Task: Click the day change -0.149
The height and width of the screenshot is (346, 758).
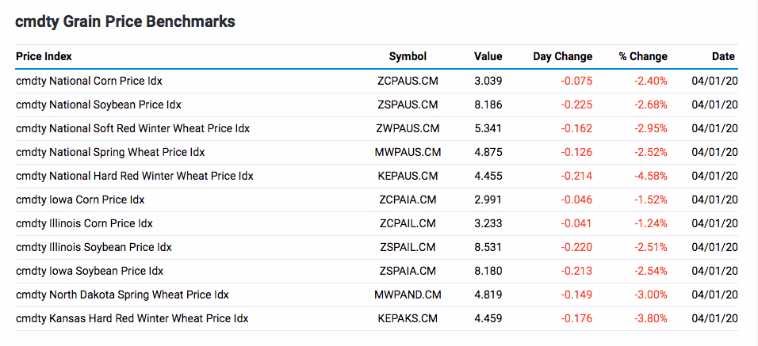Action: [x=576, y=295]
